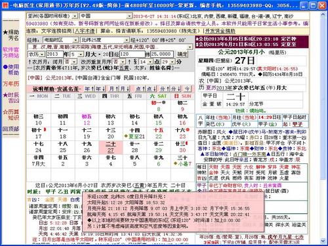Click the large 27日 date display
Screen dimensions: 328x246
(245, 60)
